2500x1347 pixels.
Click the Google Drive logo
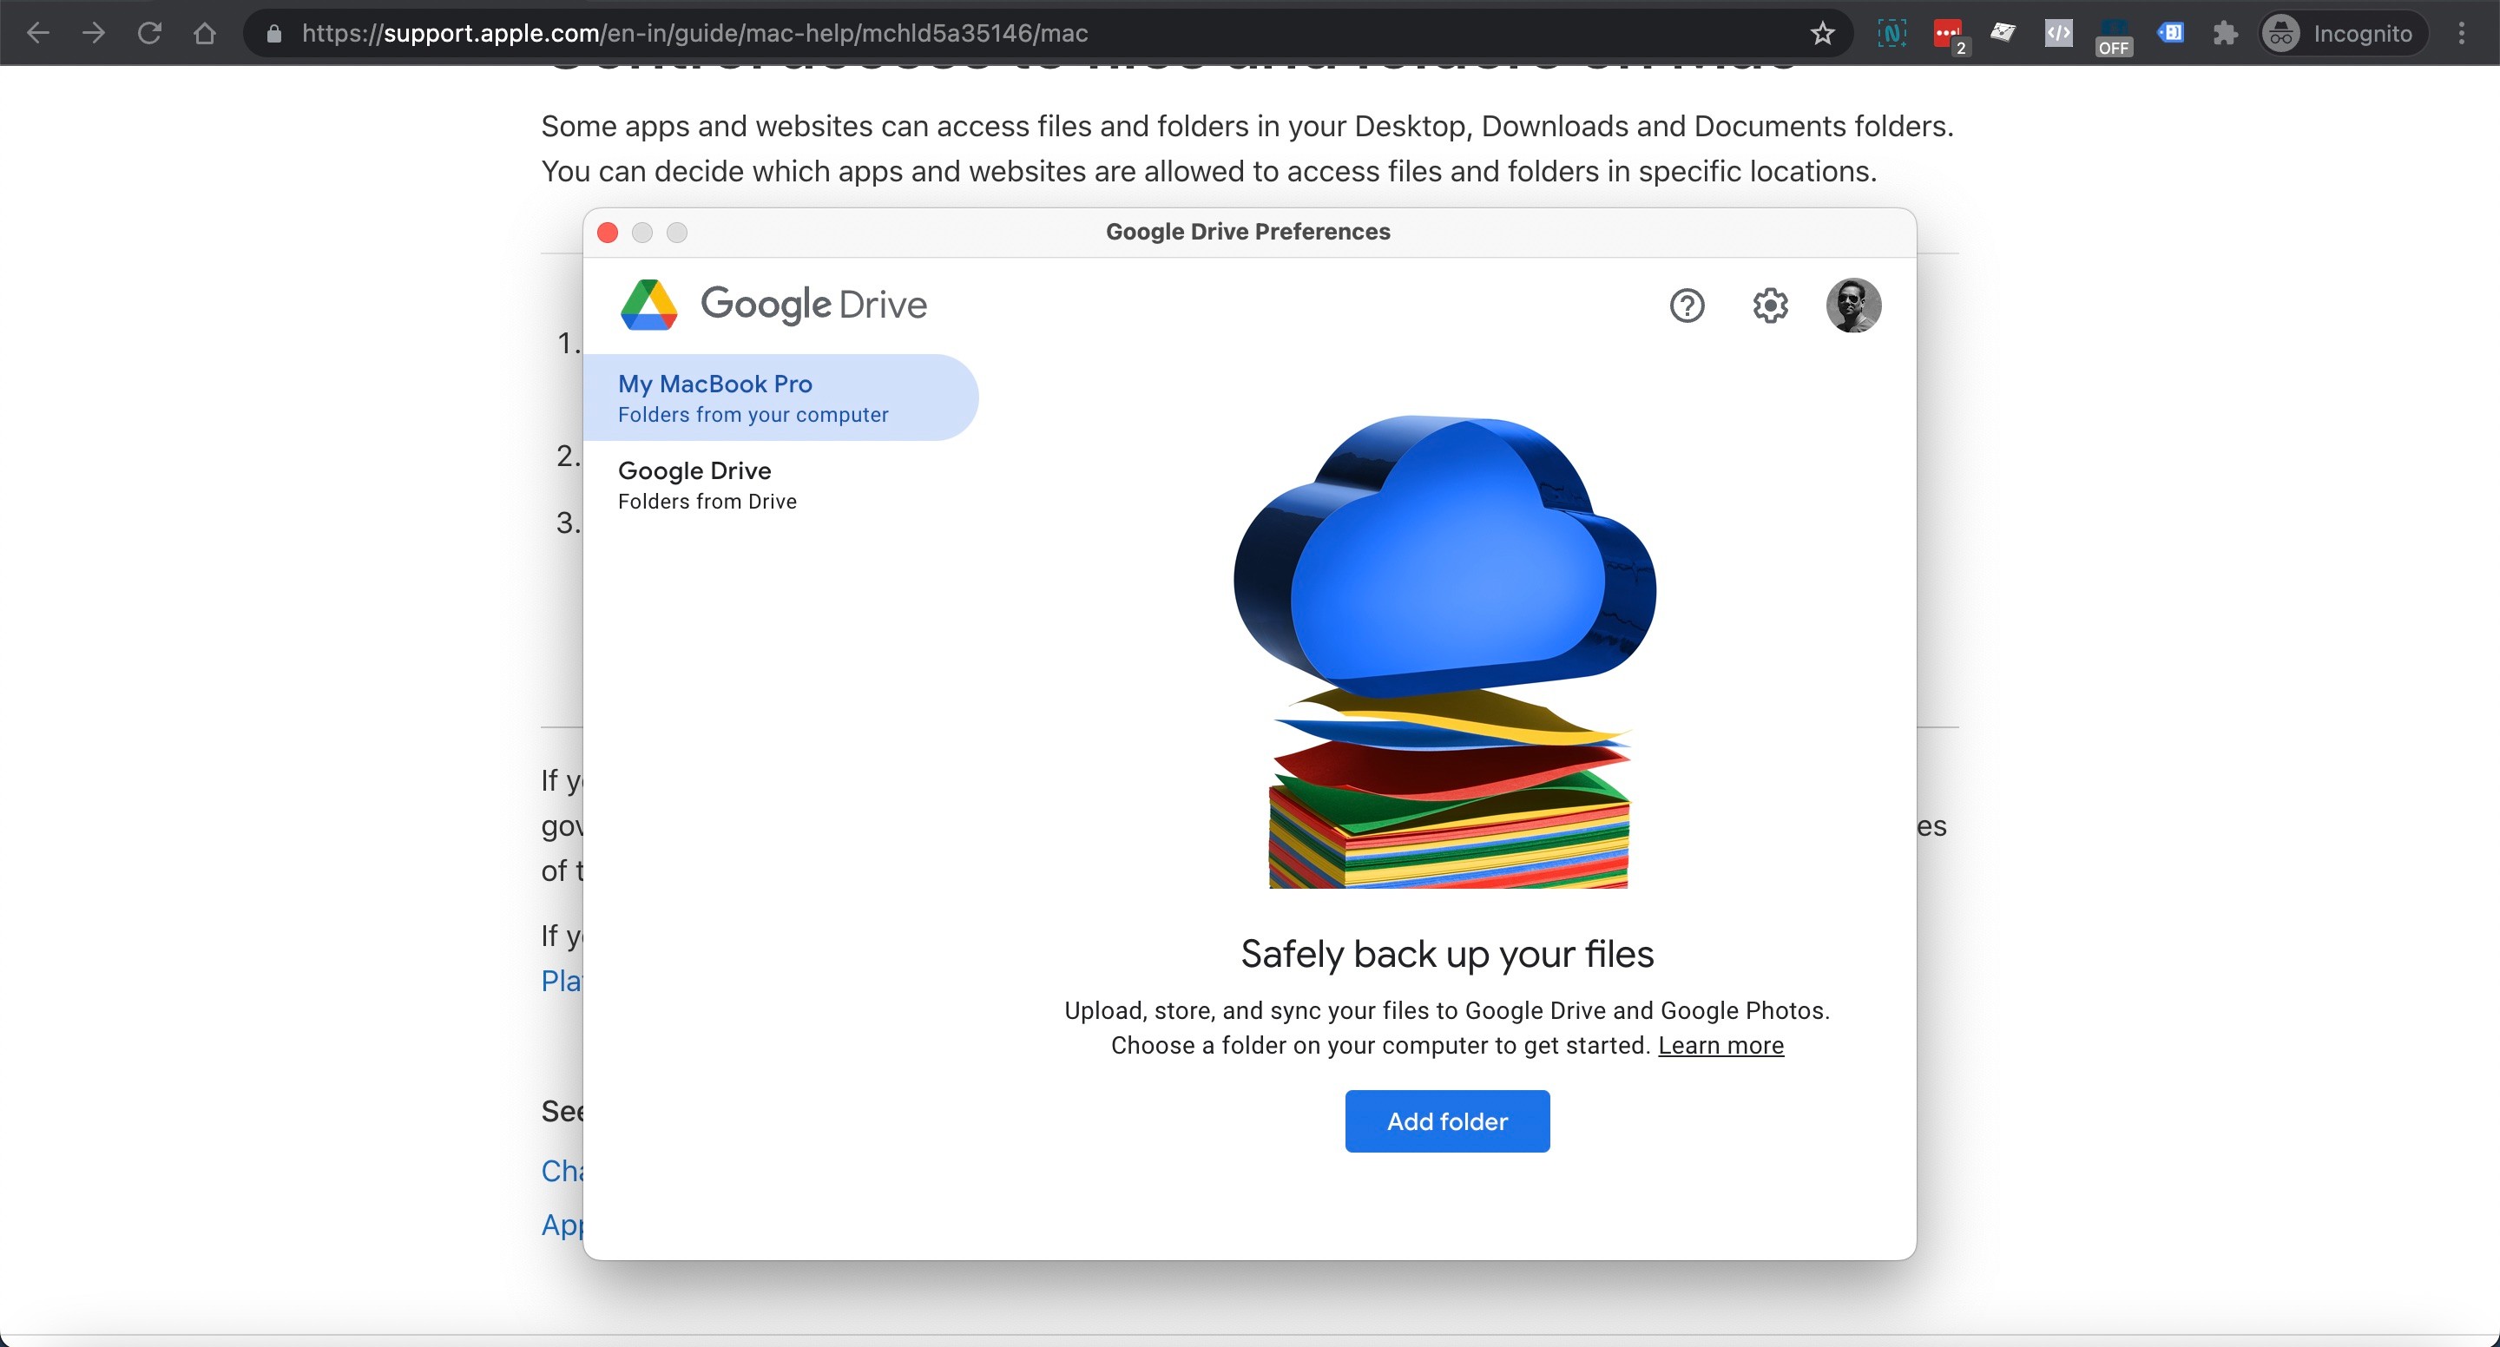click(x=648, y=305)
